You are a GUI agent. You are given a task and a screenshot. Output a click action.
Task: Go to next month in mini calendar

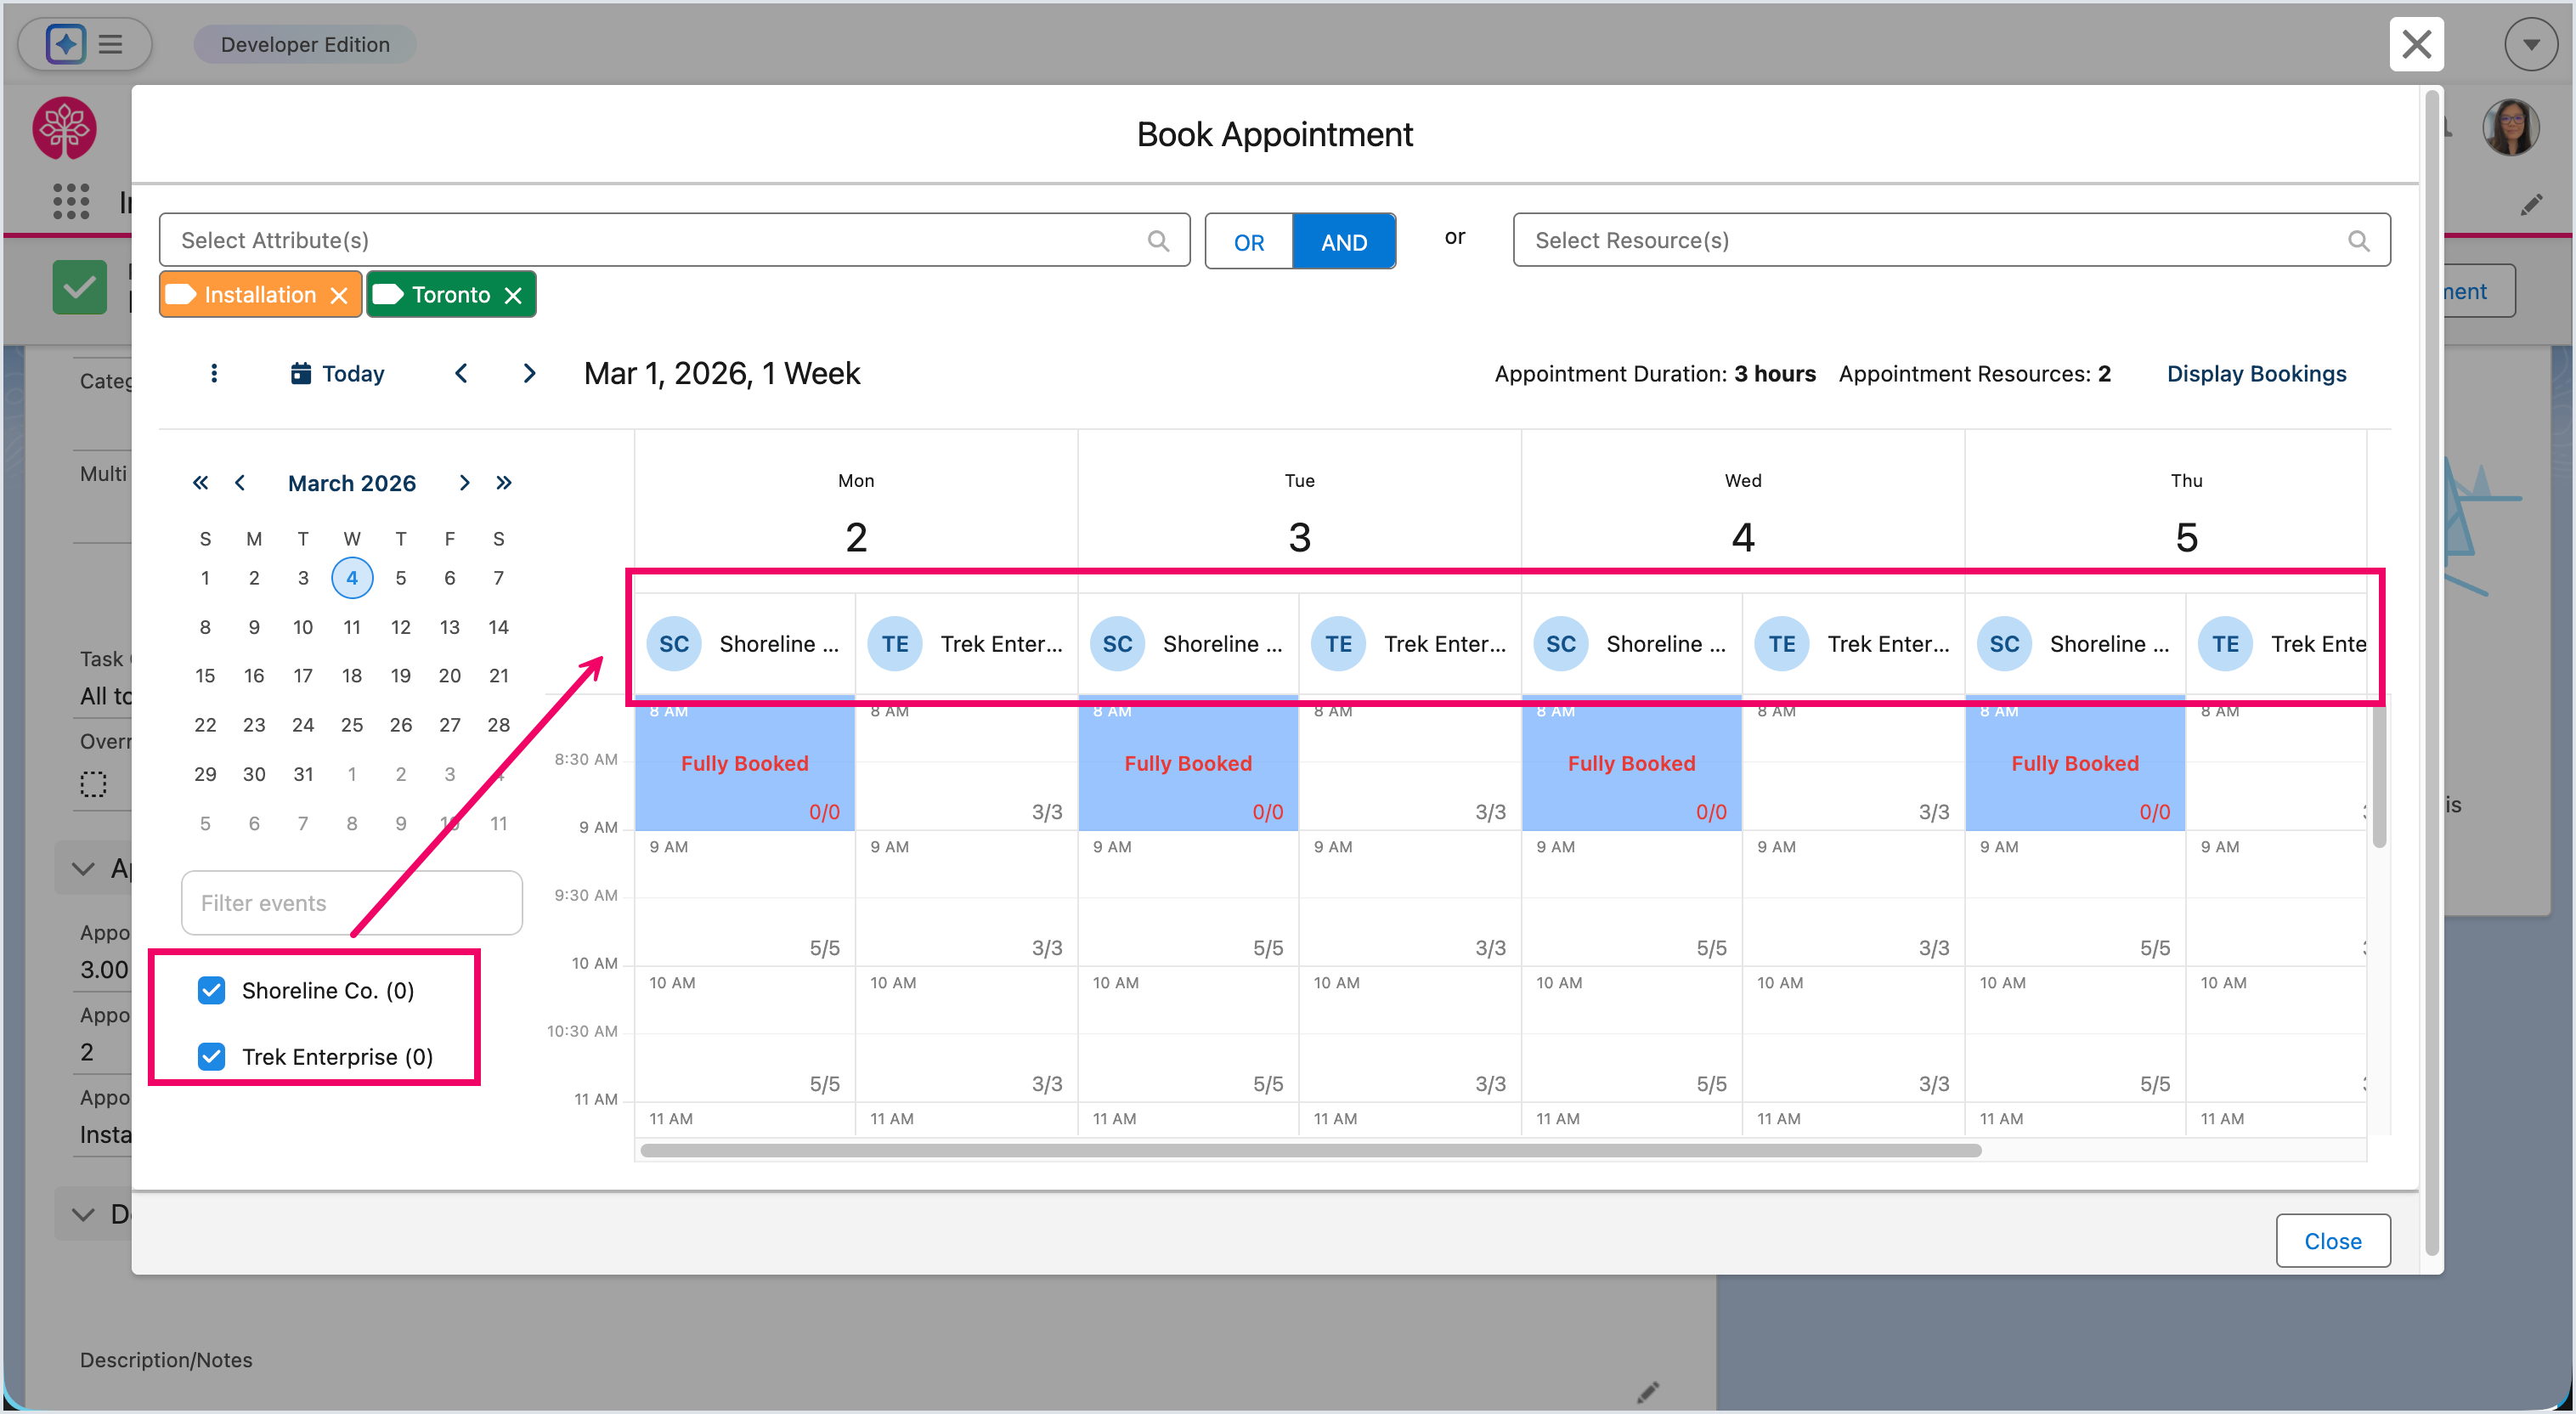(464, 483)
